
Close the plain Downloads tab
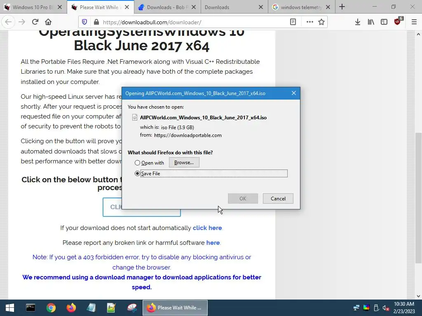260,7
